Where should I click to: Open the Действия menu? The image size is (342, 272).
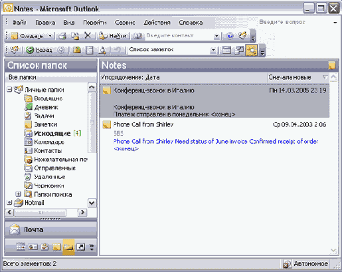point(157,23)
